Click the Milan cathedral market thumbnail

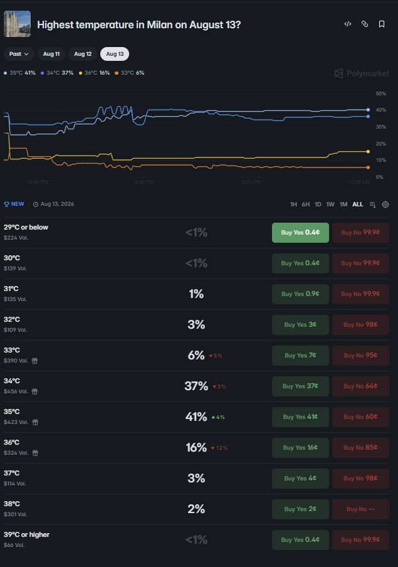point(18,24)
